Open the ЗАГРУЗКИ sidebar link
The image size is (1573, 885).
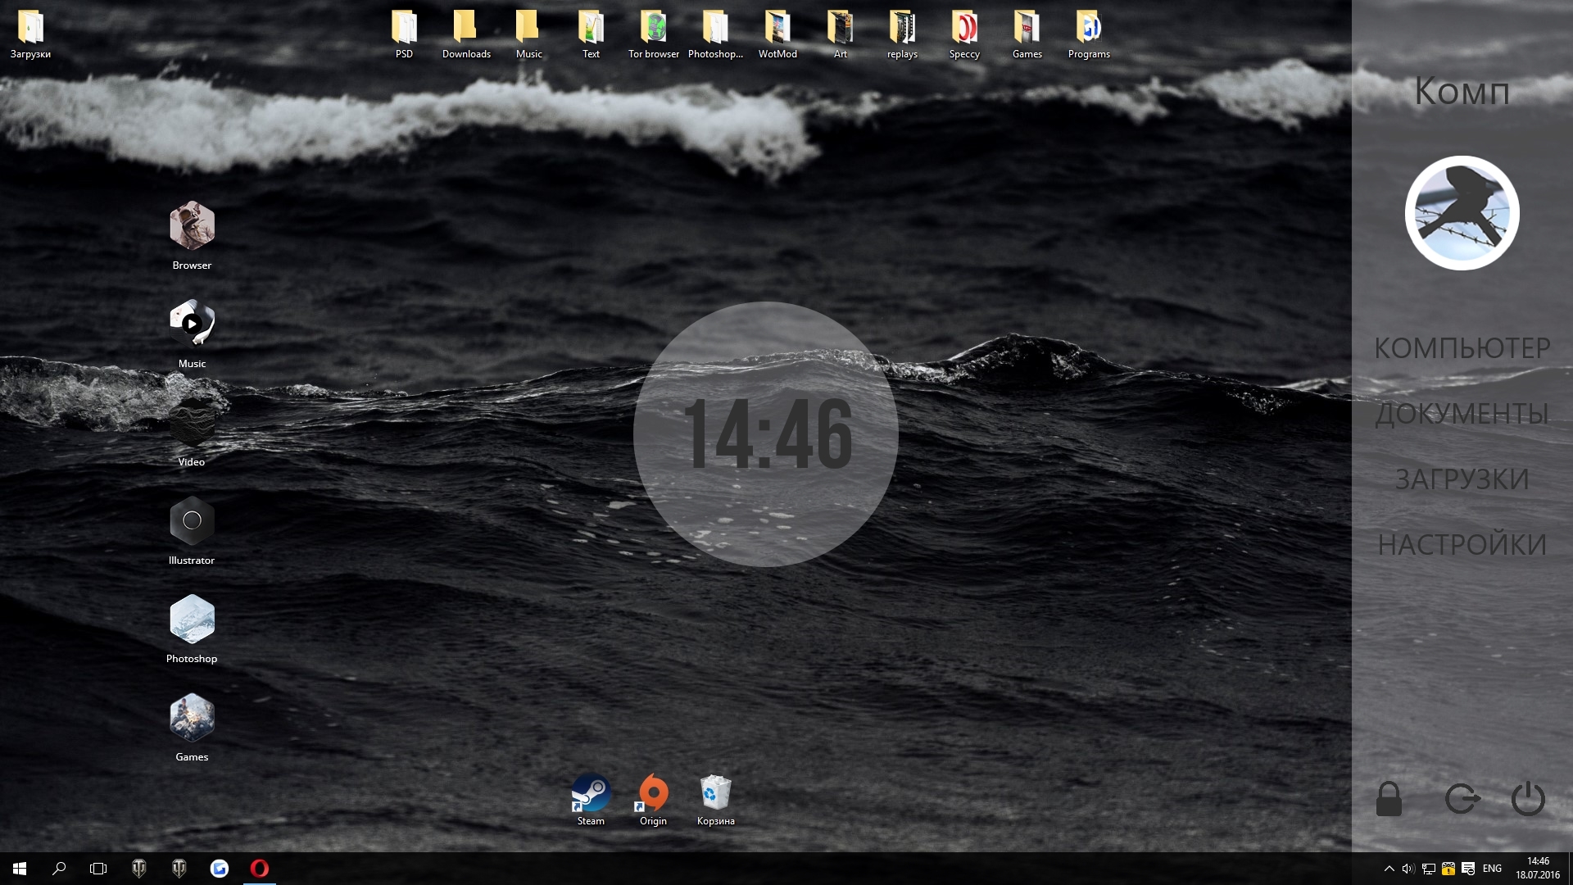[x=1462, y=479]
